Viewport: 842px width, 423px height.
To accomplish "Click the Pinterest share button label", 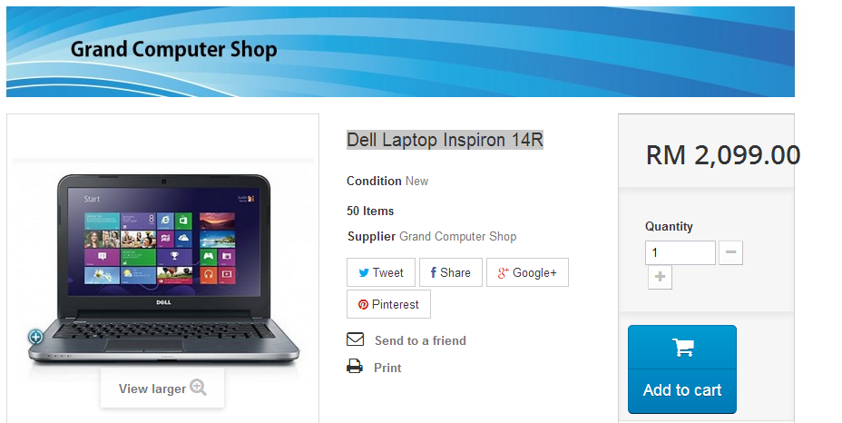I will tap(396, 305).
